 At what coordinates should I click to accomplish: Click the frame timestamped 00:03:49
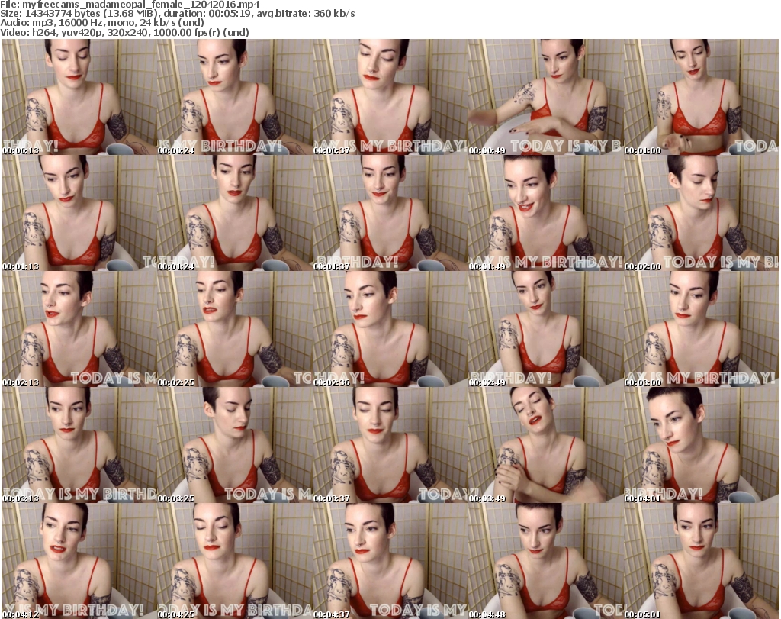coord(545,445)
